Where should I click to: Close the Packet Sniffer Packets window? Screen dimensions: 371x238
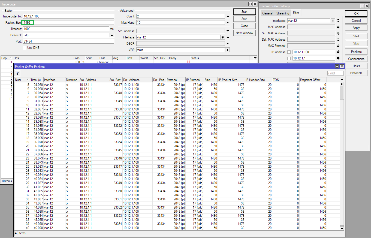(342, 67)
